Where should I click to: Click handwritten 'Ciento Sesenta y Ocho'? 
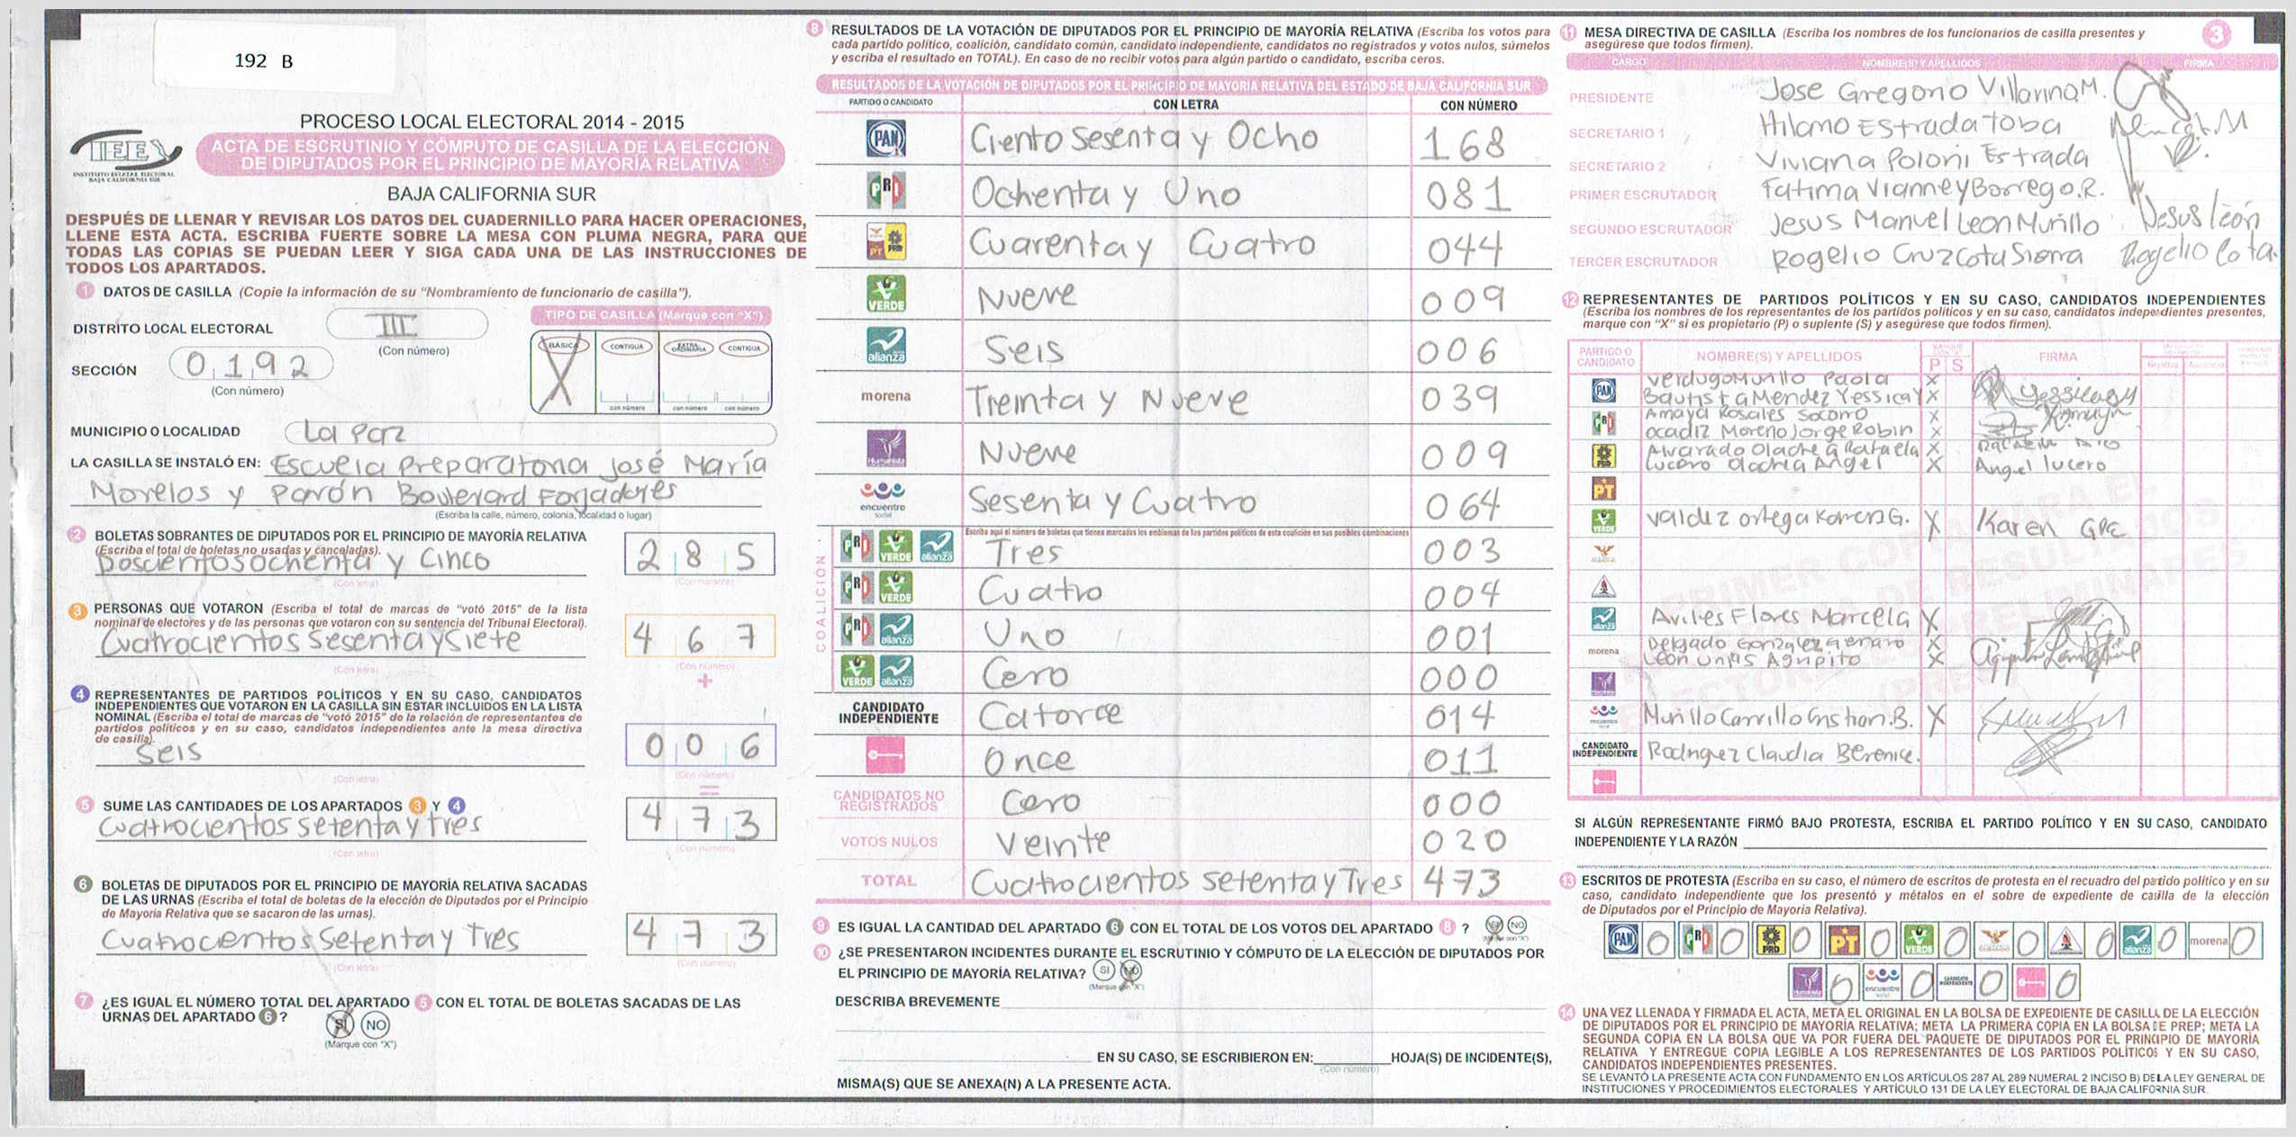point(1144,140)
